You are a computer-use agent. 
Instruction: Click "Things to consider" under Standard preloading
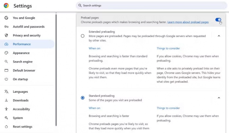[x=168, y=108]
